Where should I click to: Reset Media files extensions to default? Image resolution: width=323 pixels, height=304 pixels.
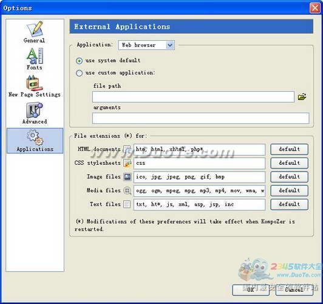tap(289, 190)
